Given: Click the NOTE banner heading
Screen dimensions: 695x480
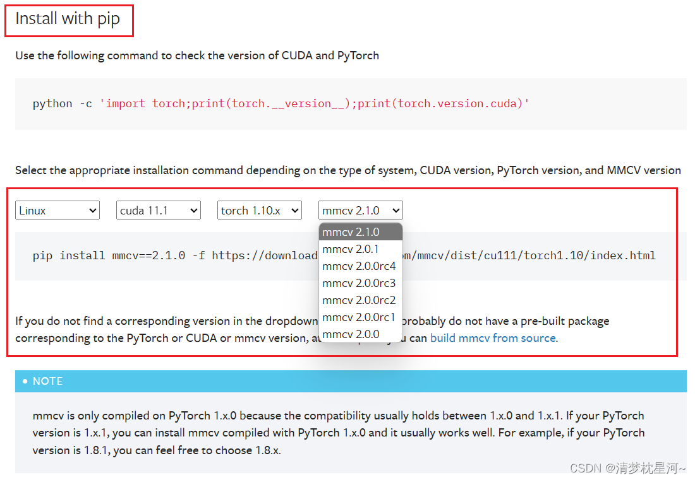Looking at the screenshot, I should pos(351,381).
